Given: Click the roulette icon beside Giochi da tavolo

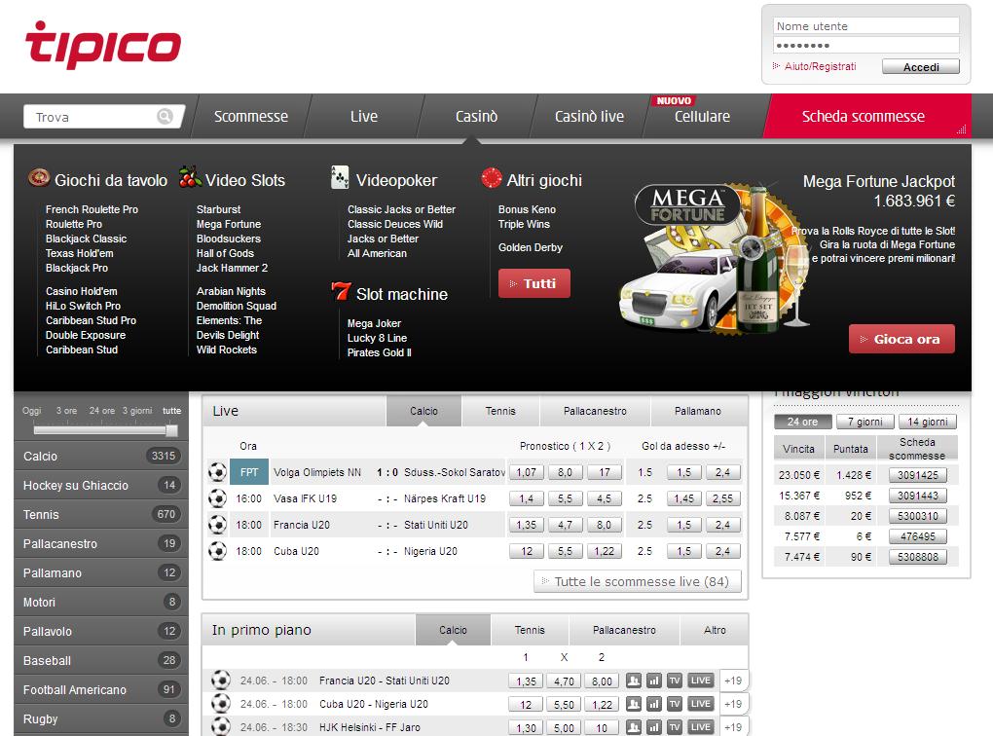Looking at the screenshot, I should pyautogui.click(x=39, y=178).
